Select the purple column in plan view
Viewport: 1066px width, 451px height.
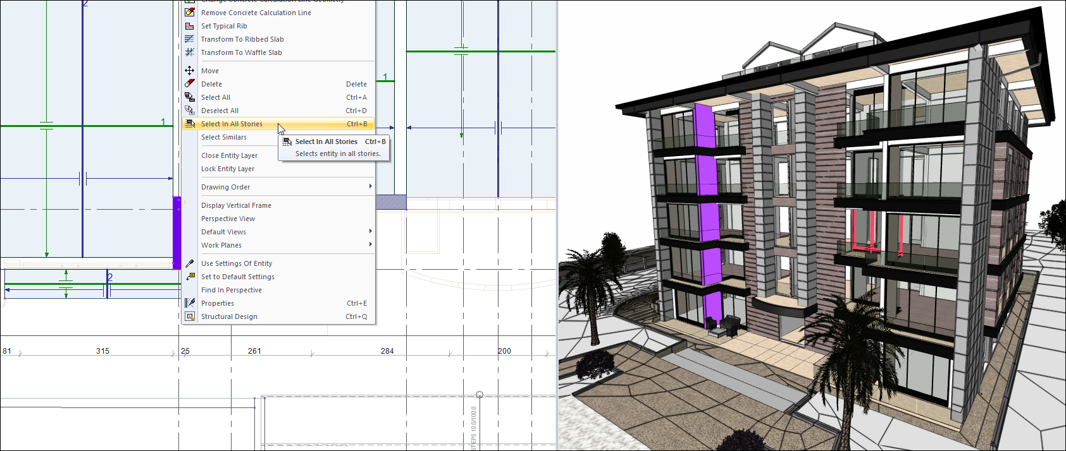pos(177,232)
